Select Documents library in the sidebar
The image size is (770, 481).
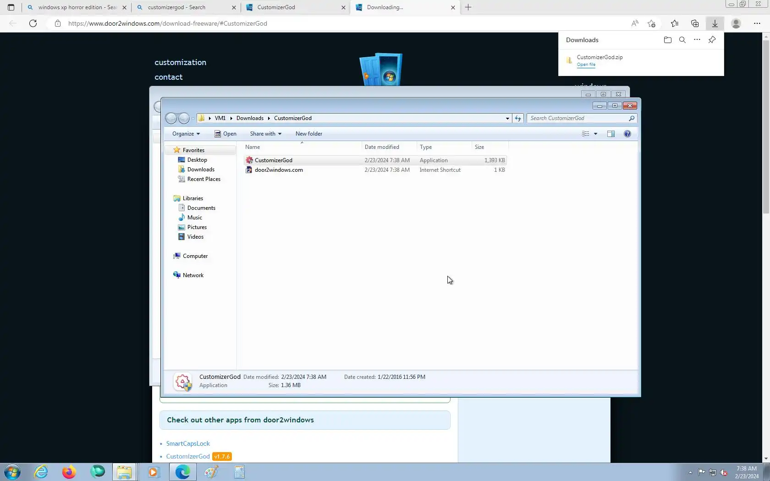[x=201, y=208]
